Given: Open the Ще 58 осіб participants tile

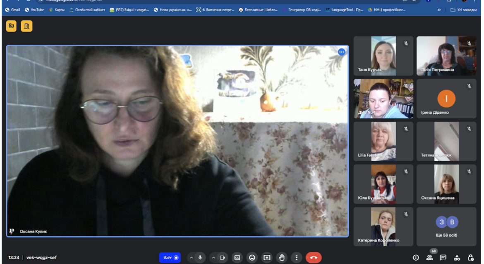Looking at the screenshot, I should pyautogui.click(x=446, y=227).
